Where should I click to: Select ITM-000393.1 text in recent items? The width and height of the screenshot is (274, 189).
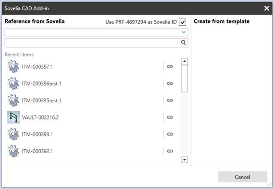(x=37, y=134)
